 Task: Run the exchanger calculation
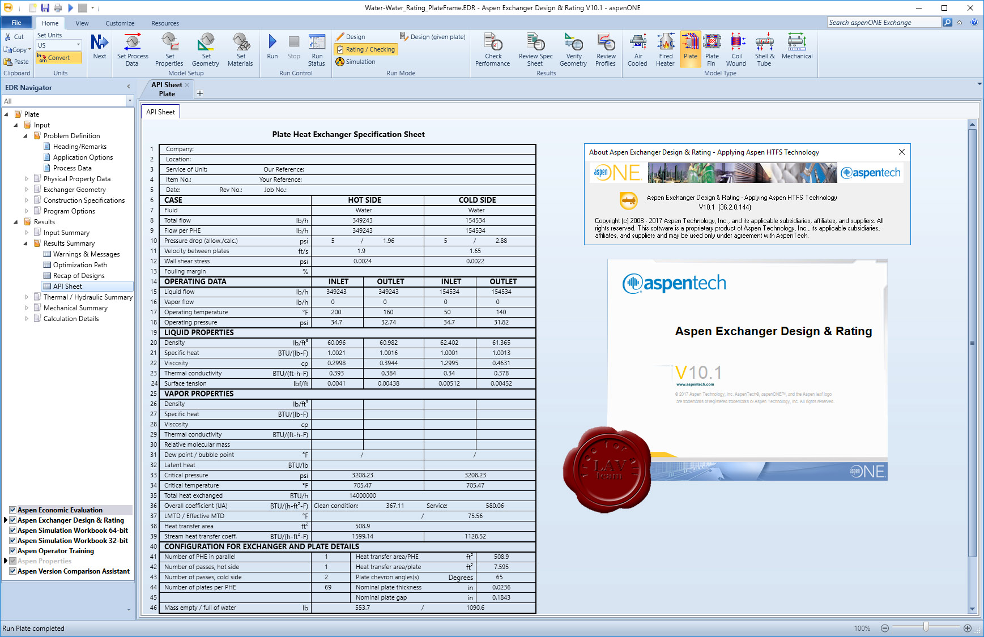pos(272,46)
